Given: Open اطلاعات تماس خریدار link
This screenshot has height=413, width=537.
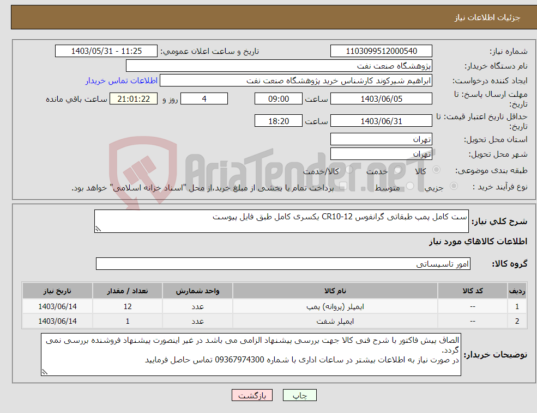Looking at the screenshot, I should pos(122,81).
